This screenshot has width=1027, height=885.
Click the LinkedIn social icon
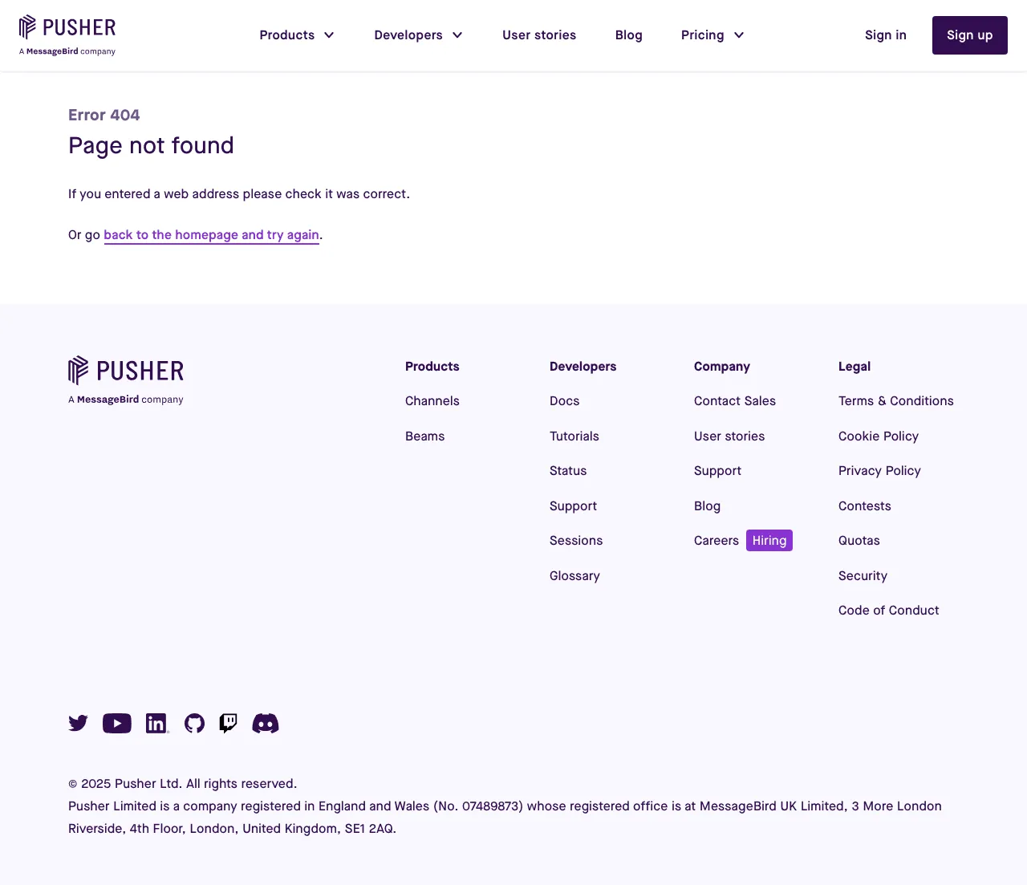156,723
